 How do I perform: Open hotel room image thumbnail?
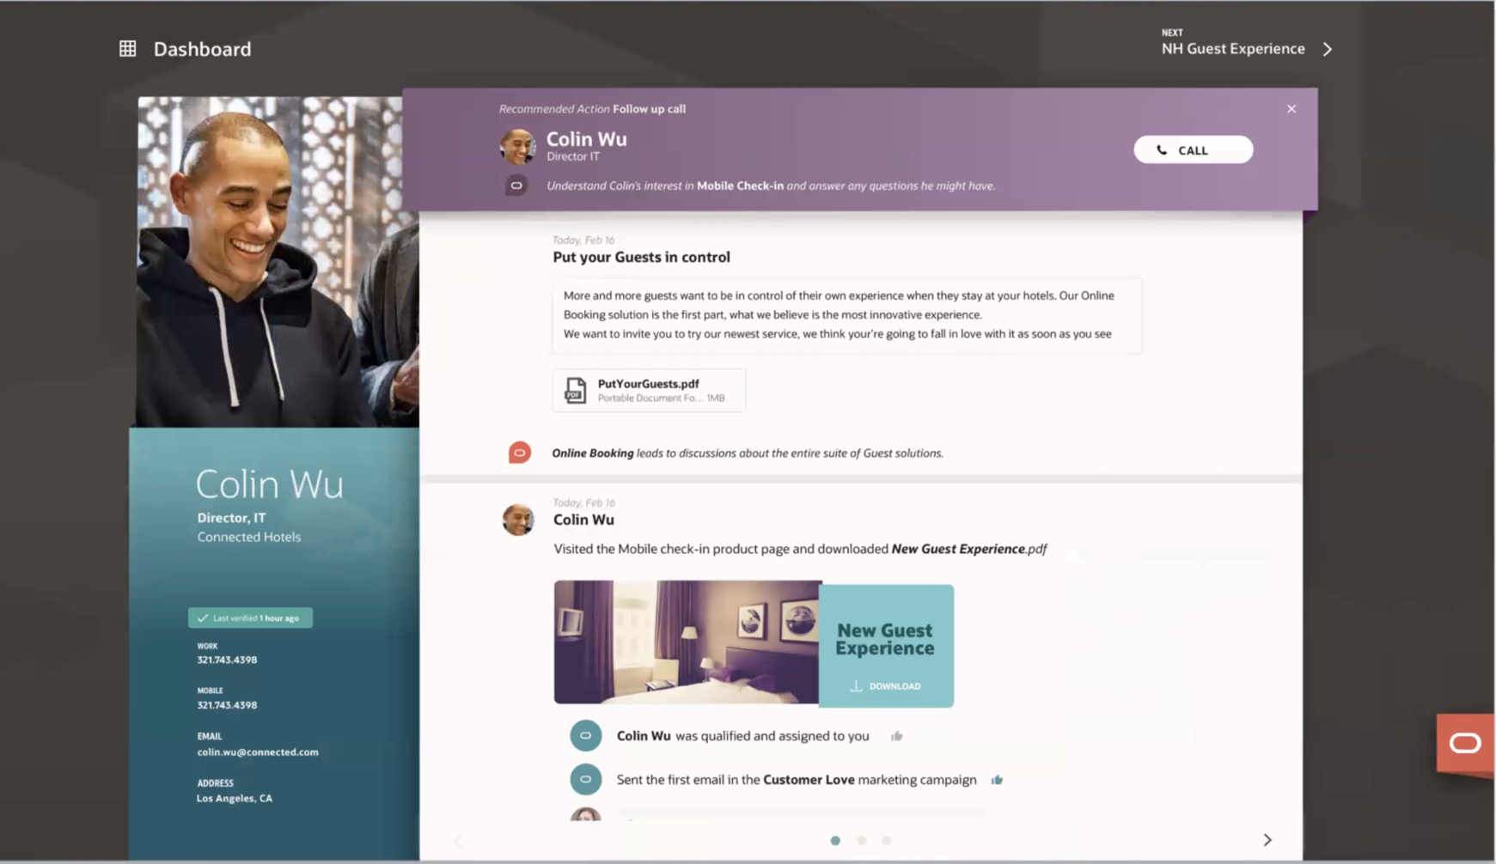(x=686, y=642)
